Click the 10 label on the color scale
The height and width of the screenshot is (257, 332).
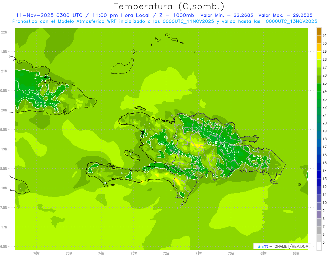(x=325, y=203)
